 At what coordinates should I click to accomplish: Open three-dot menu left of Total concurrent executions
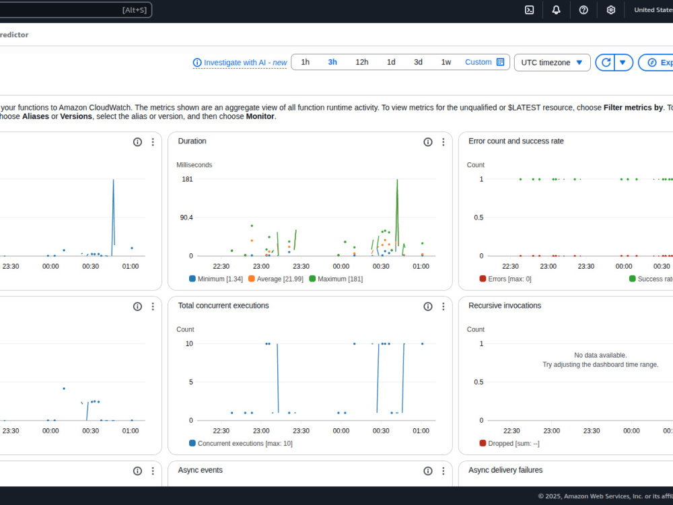pos(153,306)
